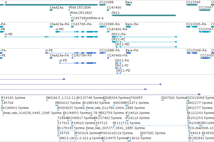
Task: Select the 236736 EST label
Action: click(63, 133)
